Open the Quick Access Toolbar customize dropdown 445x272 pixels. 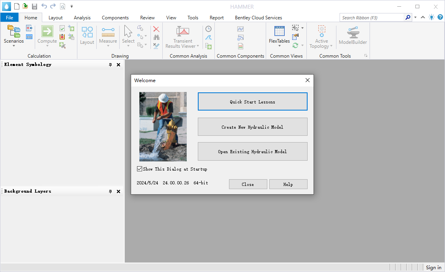point(71,6)
